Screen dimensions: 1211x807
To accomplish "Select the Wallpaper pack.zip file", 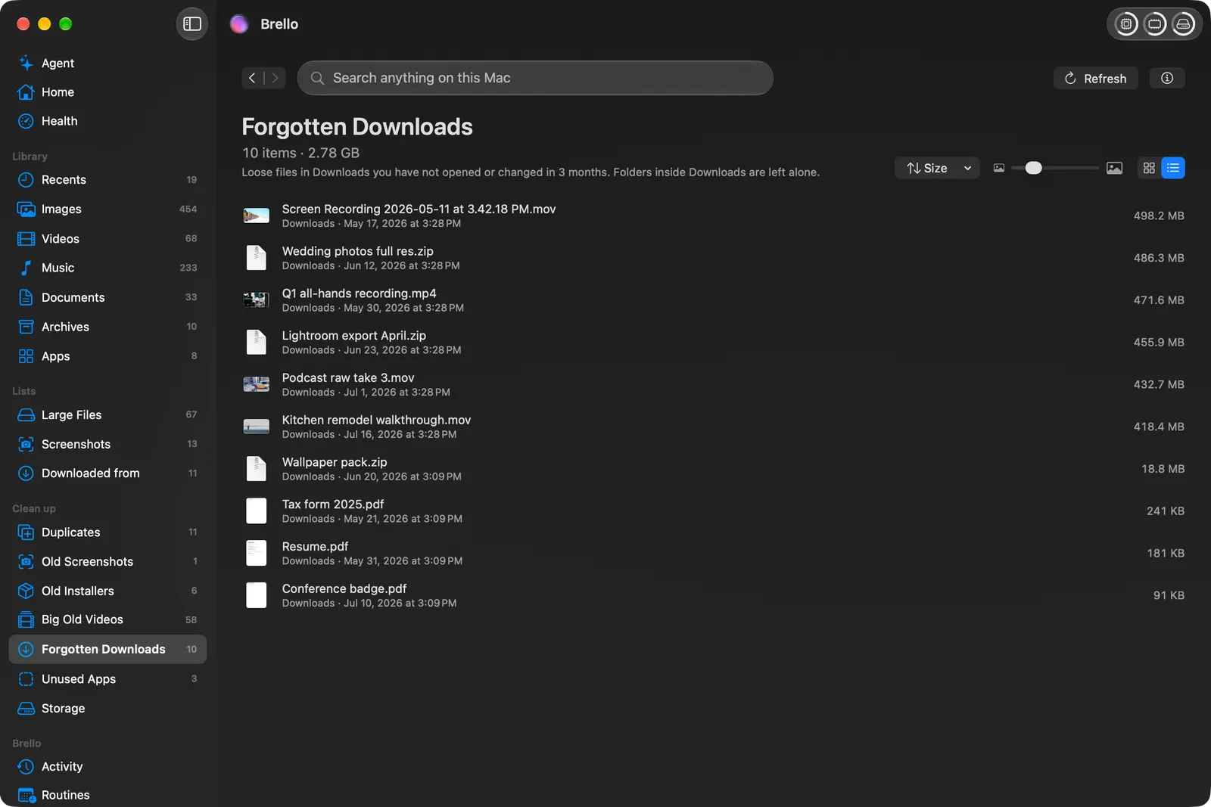I will (714, 469).
